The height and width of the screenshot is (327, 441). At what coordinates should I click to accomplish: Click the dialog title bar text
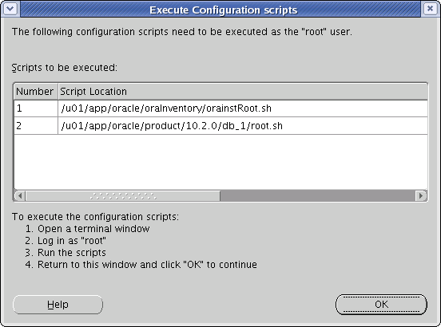[x=223, y=10]
